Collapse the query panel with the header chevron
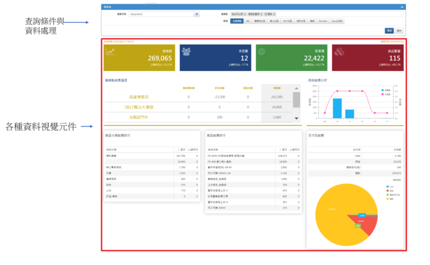430x265 pixels. coord(401,7)
